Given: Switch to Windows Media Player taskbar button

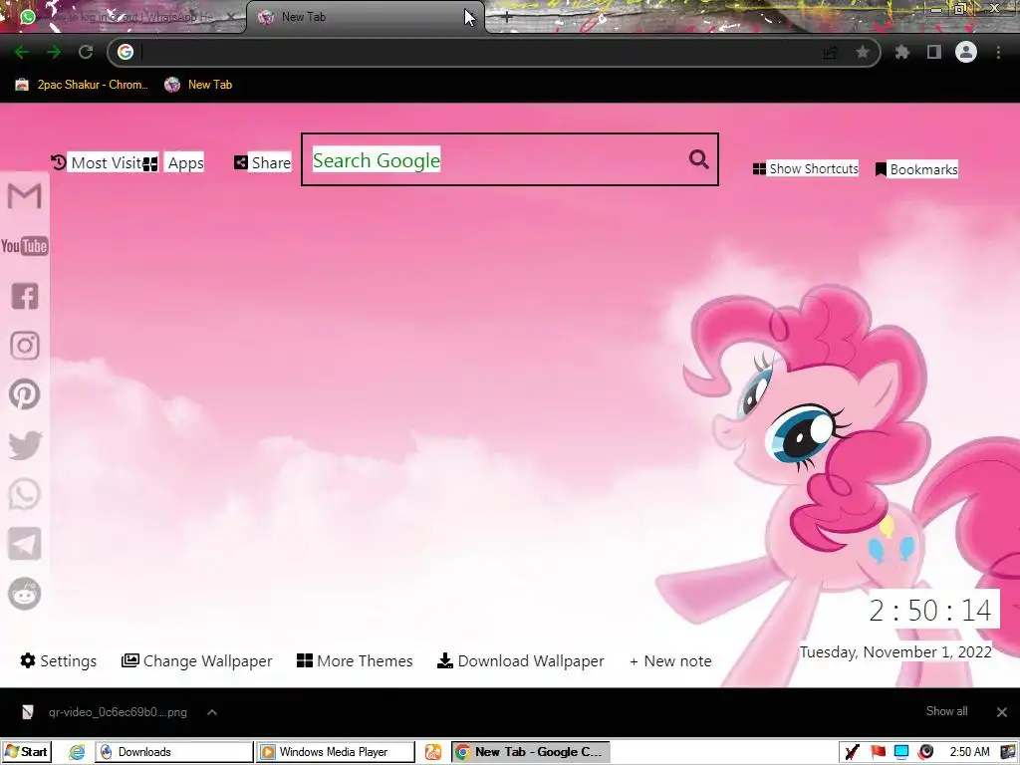Looking at the screenshot, I should point(335,752).
